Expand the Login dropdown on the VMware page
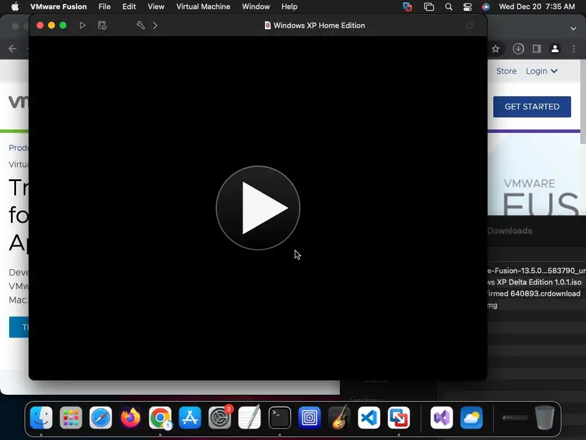This screenshot has width=586, height=440. tap(541, 71)
